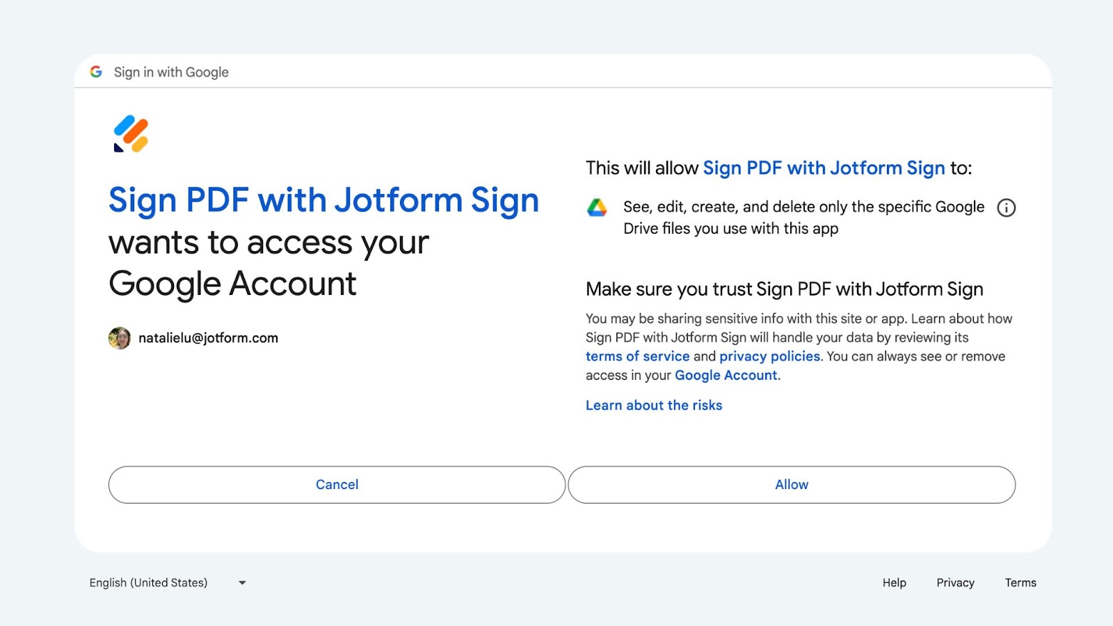Open the privacy policies link
Screen dimensions: 1113x626
tap(769, 356)
